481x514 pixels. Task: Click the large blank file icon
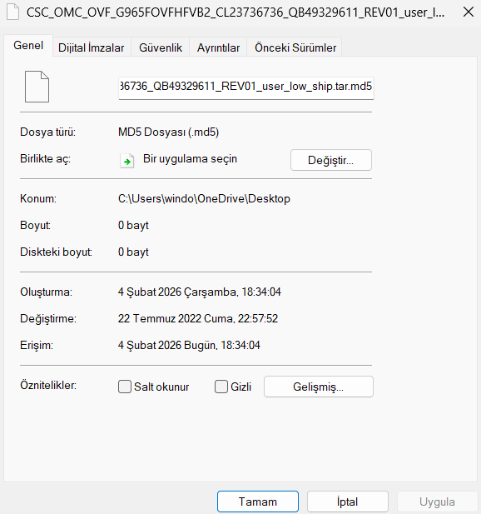point(37,87)
